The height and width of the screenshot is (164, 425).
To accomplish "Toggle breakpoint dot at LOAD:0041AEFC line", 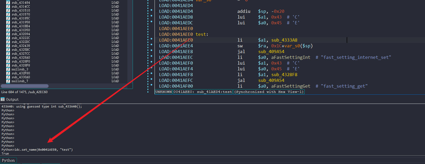I will tap(151, 79).
